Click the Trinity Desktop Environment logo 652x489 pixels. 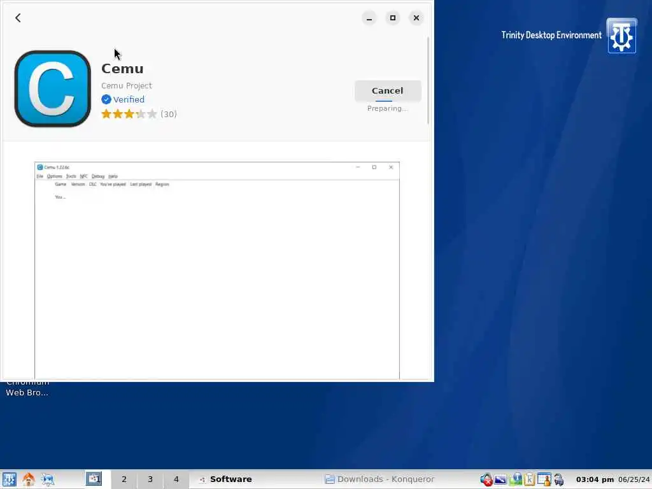621,36
